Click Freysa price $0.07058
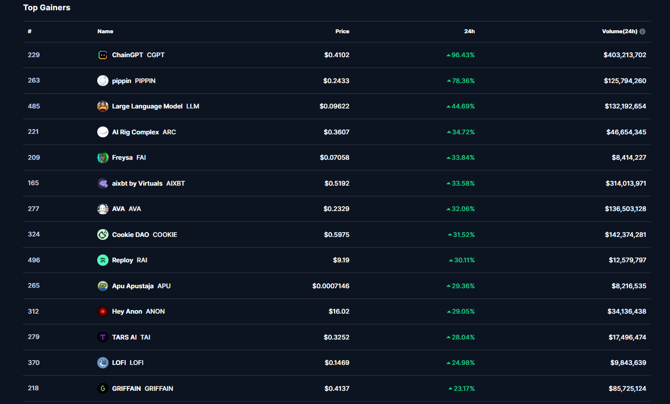670x404 pixels. tap(335, 158)
